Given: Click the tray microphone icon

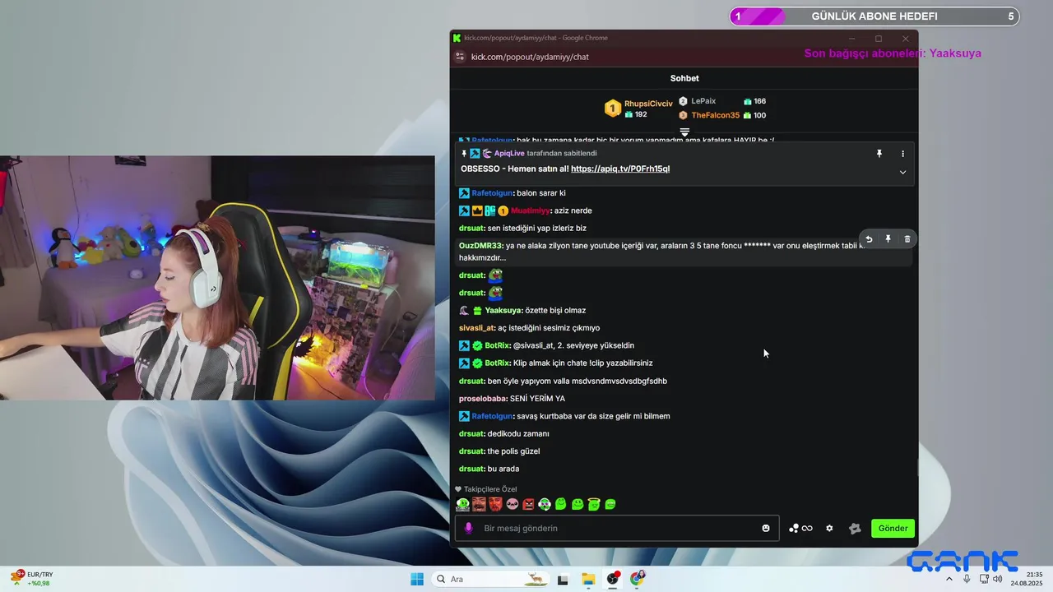Looking at the screenshot, I should pyautogui.click(x=967, y=579).
